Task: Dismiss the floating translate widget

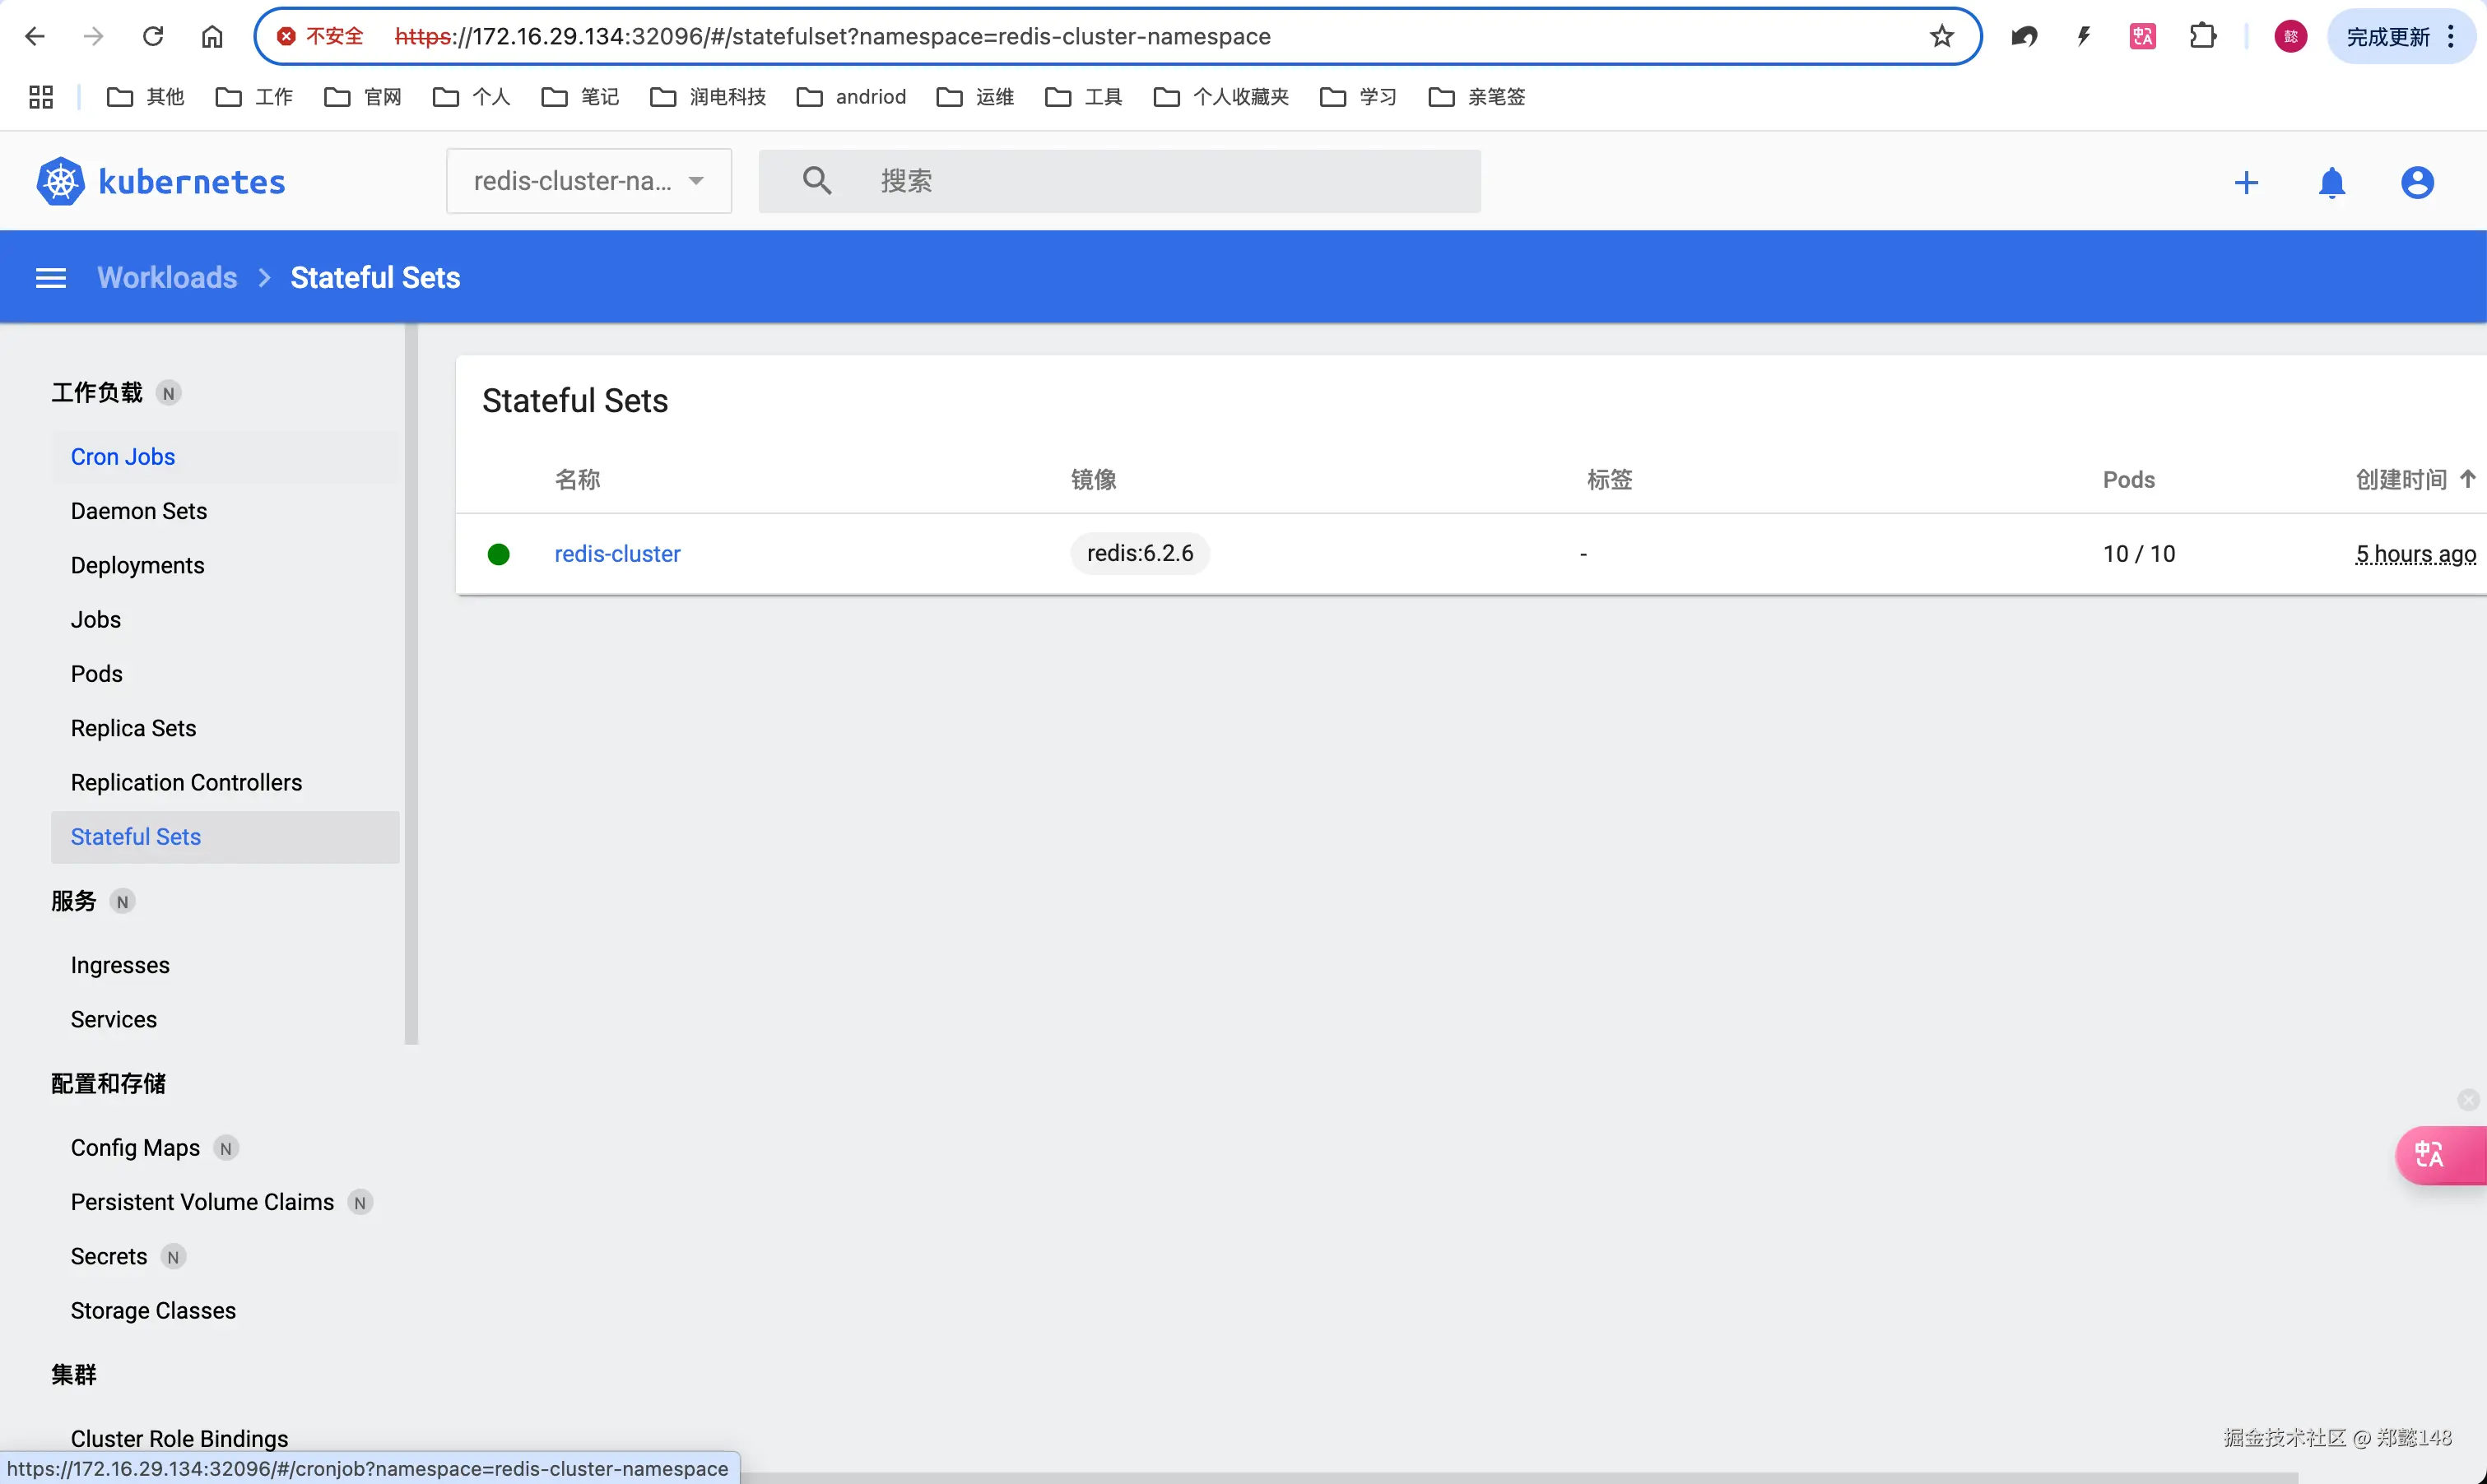Action: (x=2467, y=1100)
